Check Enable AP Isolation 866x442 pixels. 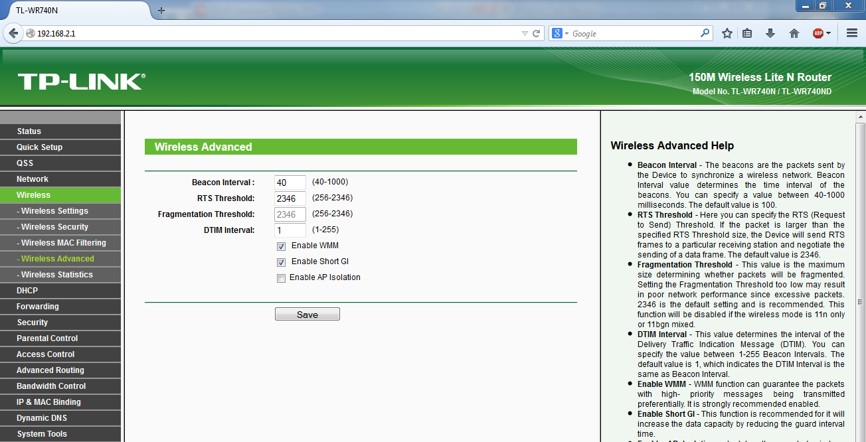coord(282,278)
